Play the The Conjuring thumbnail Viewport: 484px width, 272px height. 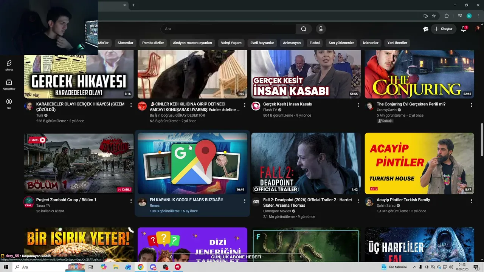tap(419, 74)
